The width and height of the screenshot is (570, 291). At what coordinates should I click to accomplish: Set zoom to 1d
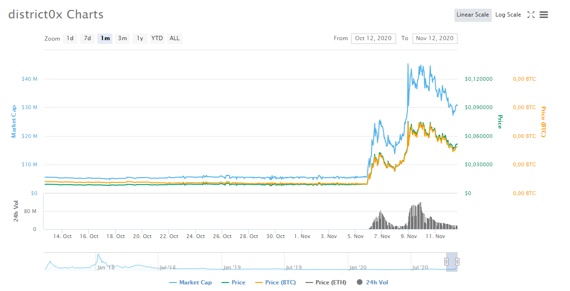pyautogui.click(x=70, y=38)
